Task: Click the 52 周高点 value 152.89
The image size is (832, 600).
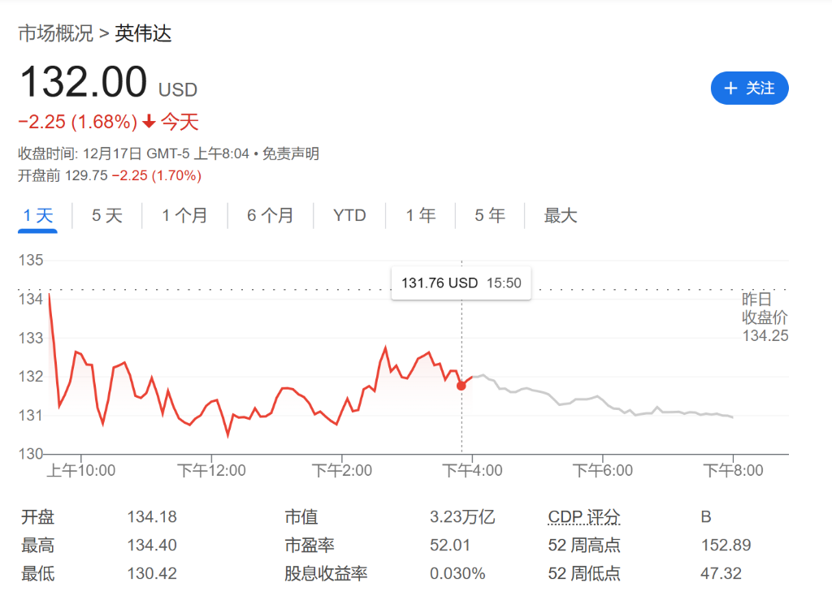Action: (725, 546)
